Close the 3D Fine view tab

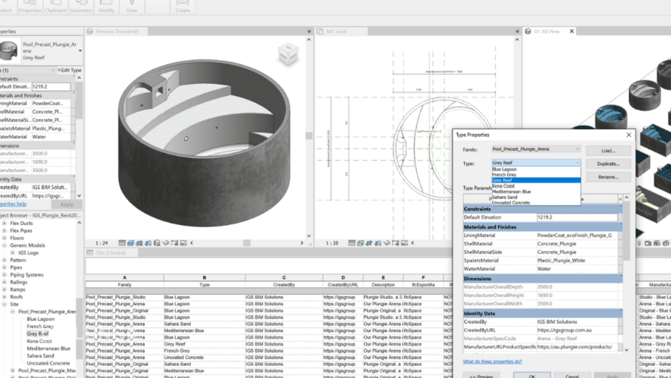click(571, 31)
